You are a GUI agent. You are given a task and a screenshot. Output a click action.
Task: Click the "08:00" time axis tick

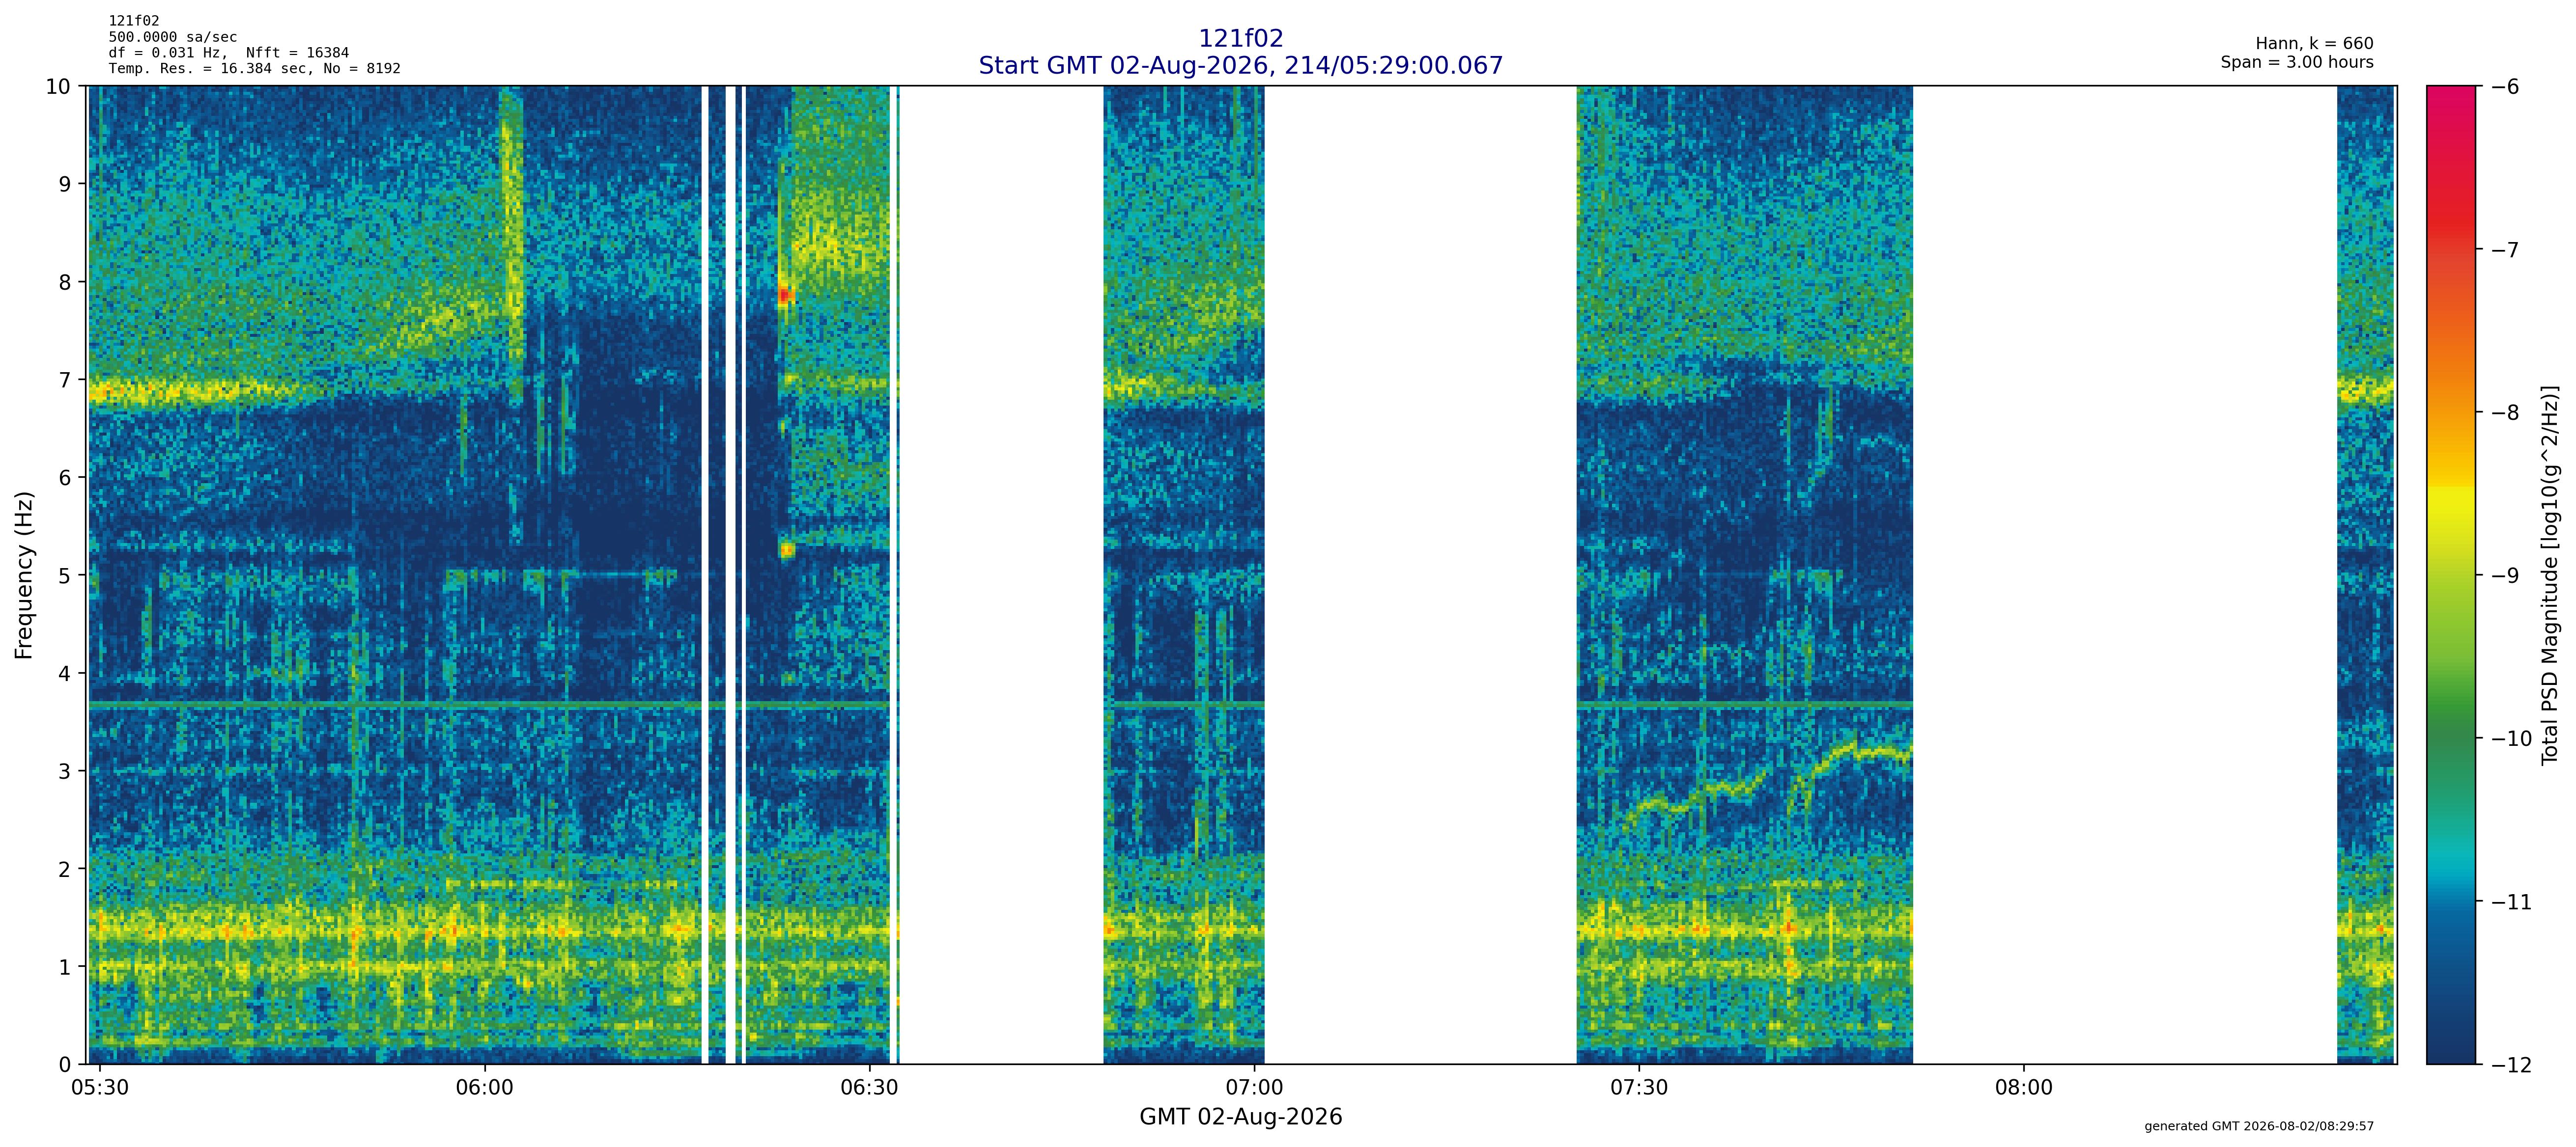click(x=2024, y=1088)
